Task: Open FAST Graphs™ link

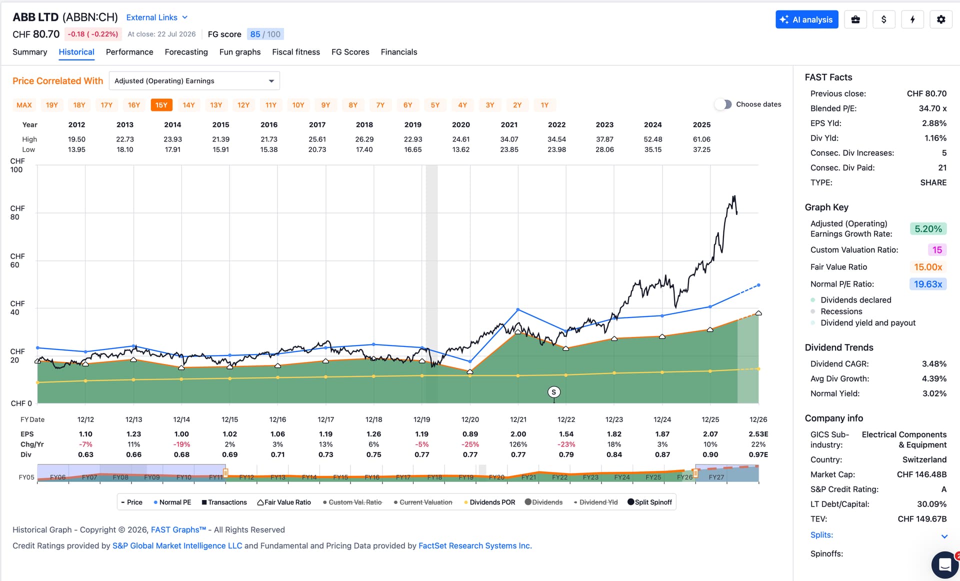Action: click(178, 530)
